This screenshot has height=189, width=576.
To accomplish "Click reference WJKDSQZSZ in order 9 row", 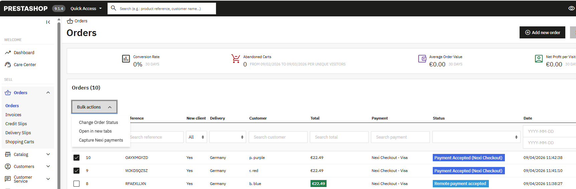I will pos(136,171).
